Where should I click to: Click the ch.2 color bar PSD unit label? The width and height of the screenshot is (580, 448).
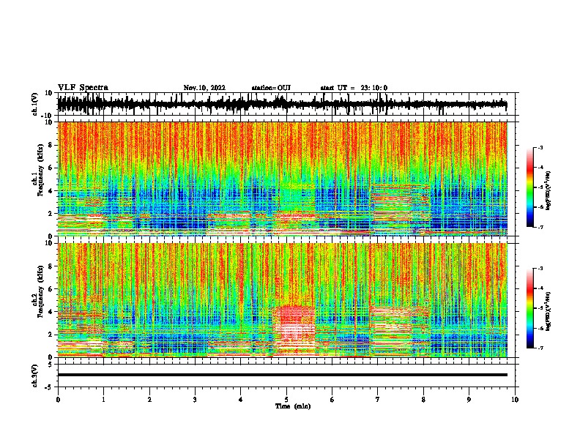point(548,311)
